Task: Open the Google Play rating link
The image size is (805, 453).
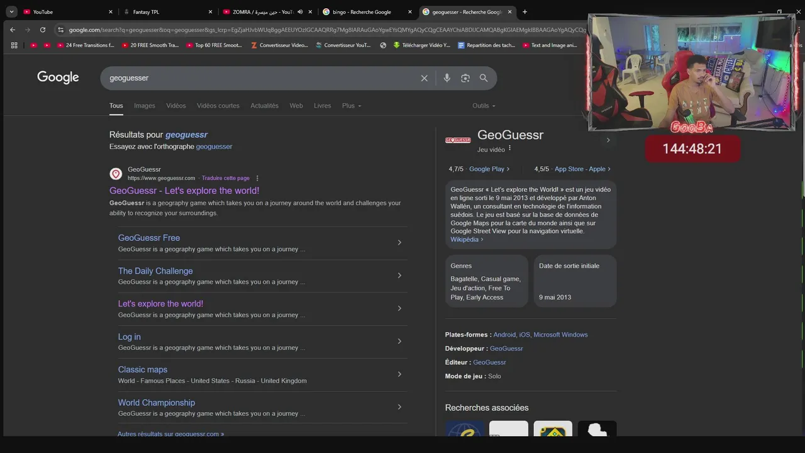Action: pos(489,169)
